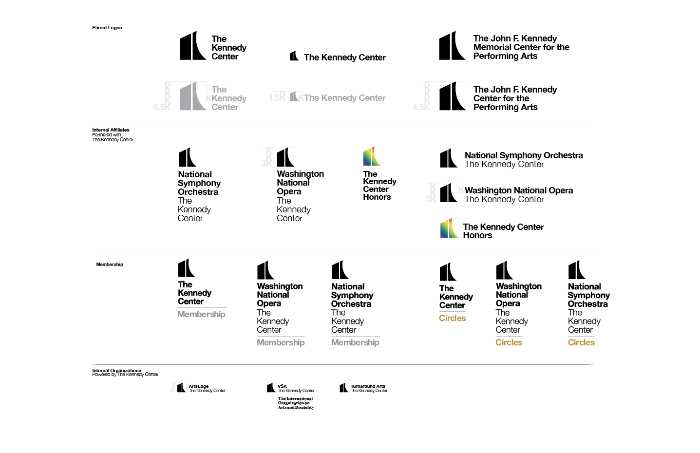Click gray 'Membership' label under National Symphony Orchestra
Image resolution: width=700 pixels, height=453 pixels.
click(x=355, y=343)
